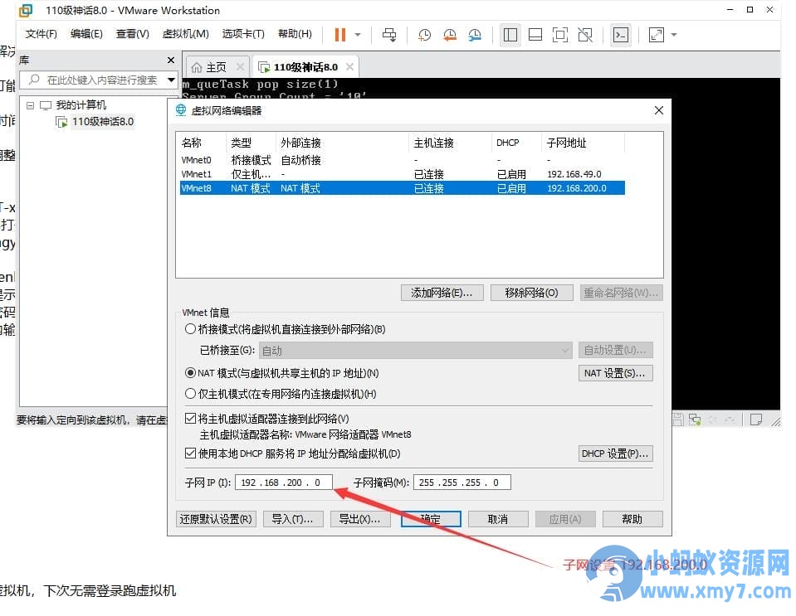Viewport: 796px width, 616px height.
Task: Click the 子网 IP input field
Action: 284,483
